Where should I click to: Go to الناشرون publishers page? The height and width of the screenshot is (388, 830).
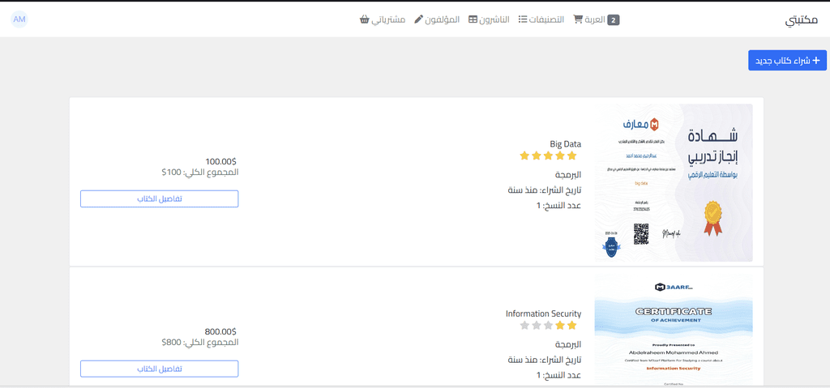click(489, 19)
